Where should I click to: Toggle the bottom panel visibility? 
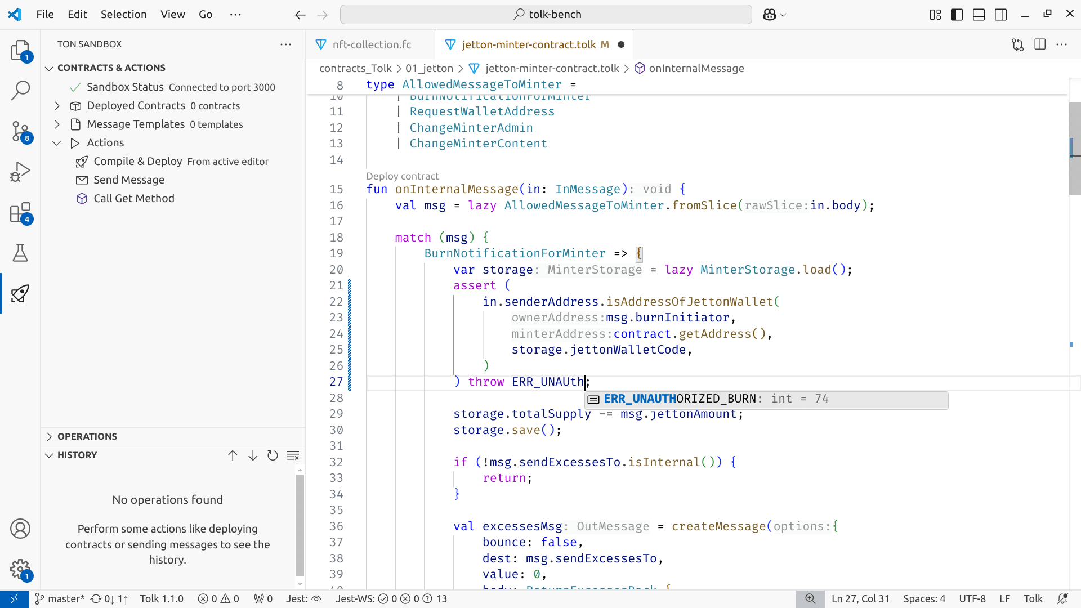tap(979, 15)
